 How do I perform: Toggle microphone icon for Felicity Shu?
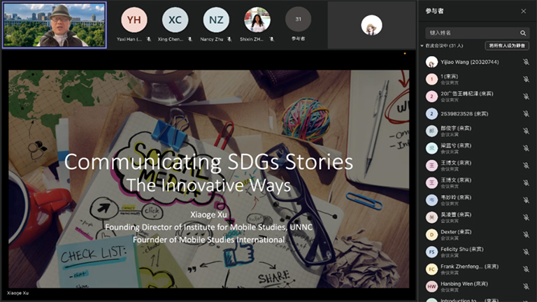tap(526, 252)
